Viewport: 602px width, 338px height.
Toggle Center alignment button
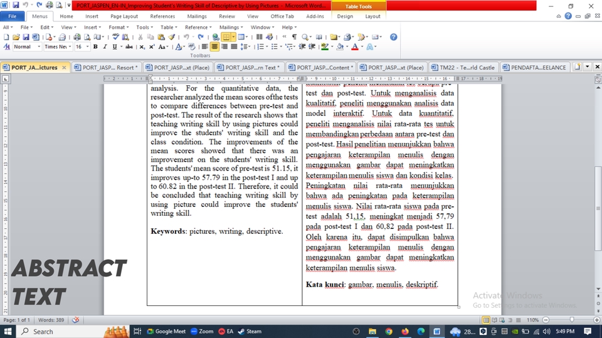214,47
